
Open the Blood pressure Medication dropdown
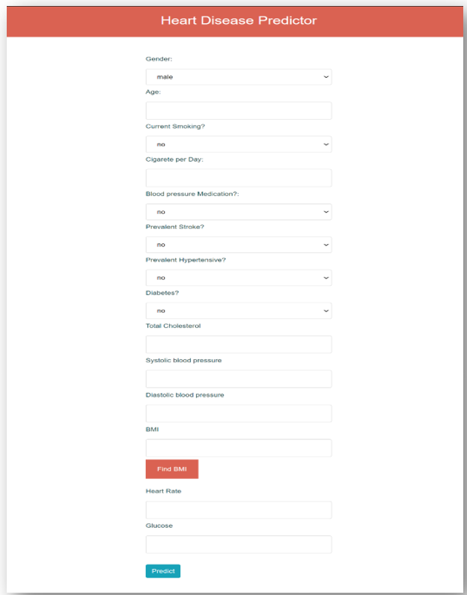[x=239, y=212]
